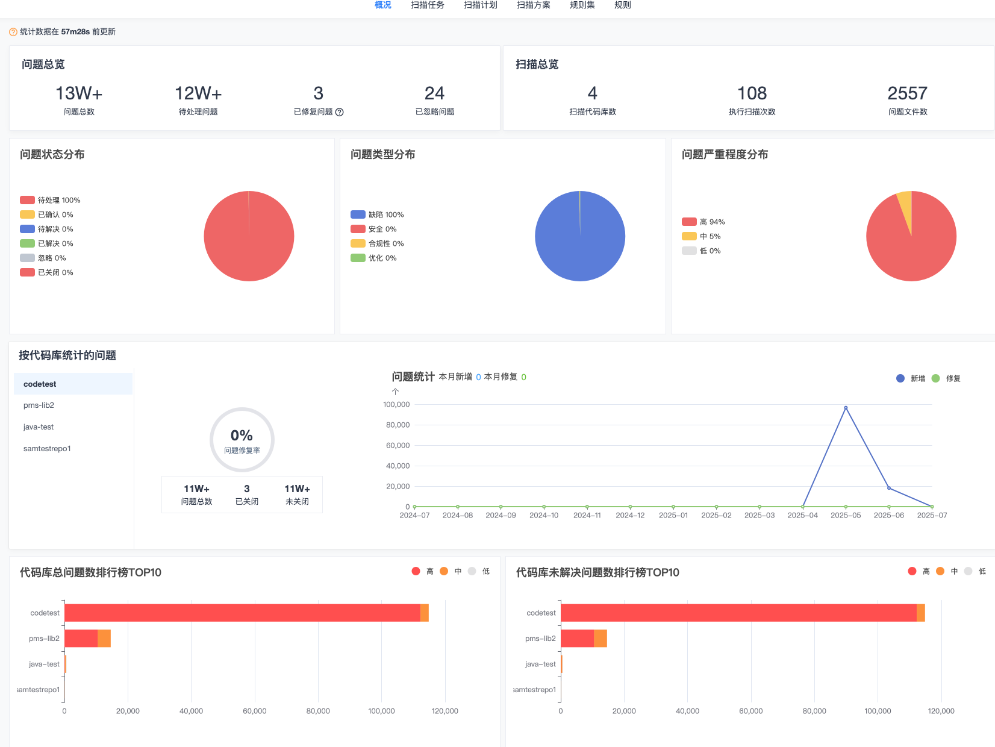The image size is (995, 747).
Task: Click the 0% 问题修复率 progress circle
Action: tap(242, 440)
